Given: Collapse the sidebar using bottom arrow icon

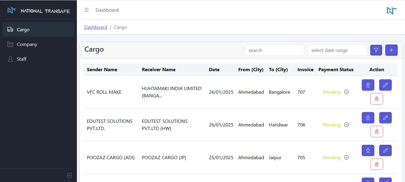Looking at the screenshot, I should [69, 175].
